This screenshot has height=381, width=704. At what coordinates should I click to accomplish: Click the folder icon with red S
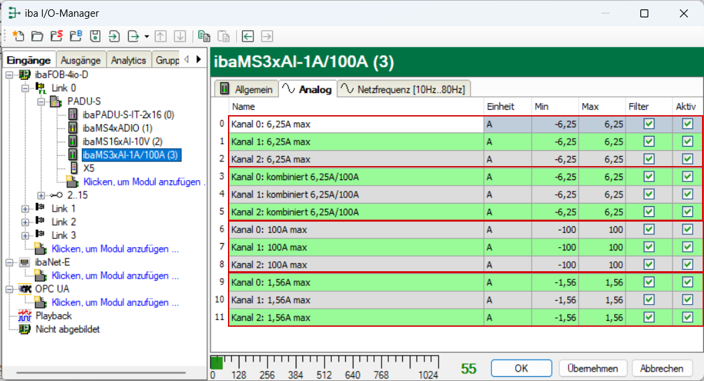click(x=56, y=36)
